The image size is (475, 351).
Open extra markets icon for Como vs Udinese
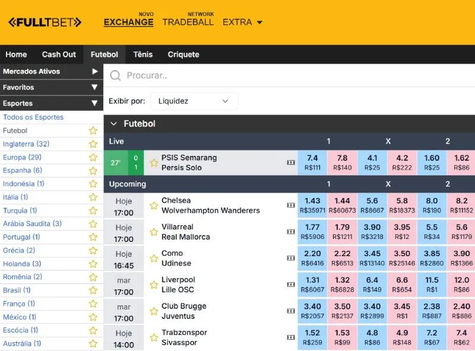pyautogui.click(x=290, y=259)
